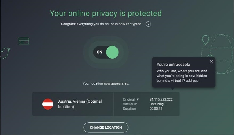This screenshot has width=234, height=135.
Task: Click the "Your location now appears as:" text
Action: (x=106, y=83)
